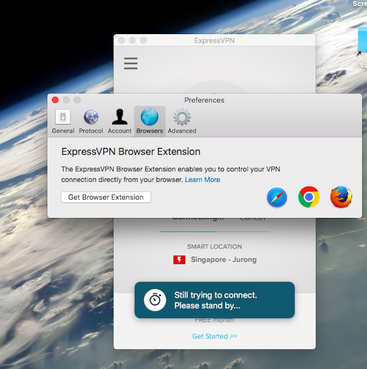The width and height of the screenshot is (367, 369).
Task: Click the Singapore flag icon
Action: point(179,260)
